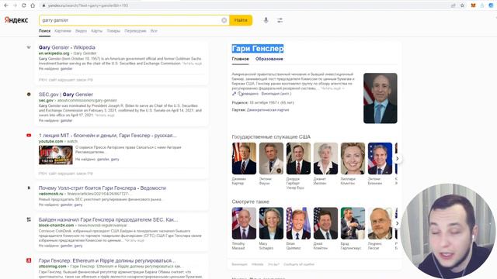This screenshot has width=497, height=279.
Task: Open the Anthony Fauci thumbnail
Action: pyautogui.click(x=271, y=158)
